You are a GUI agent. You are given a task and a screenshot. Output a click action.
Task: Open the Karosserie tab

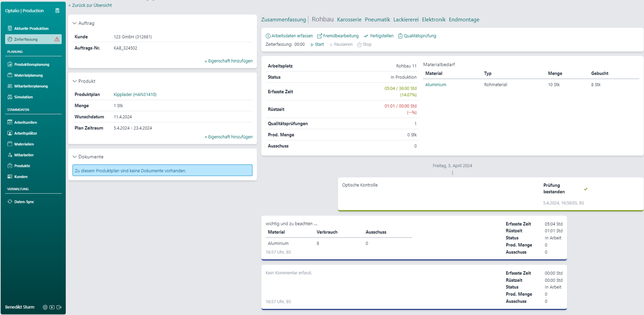pos(349,20)
